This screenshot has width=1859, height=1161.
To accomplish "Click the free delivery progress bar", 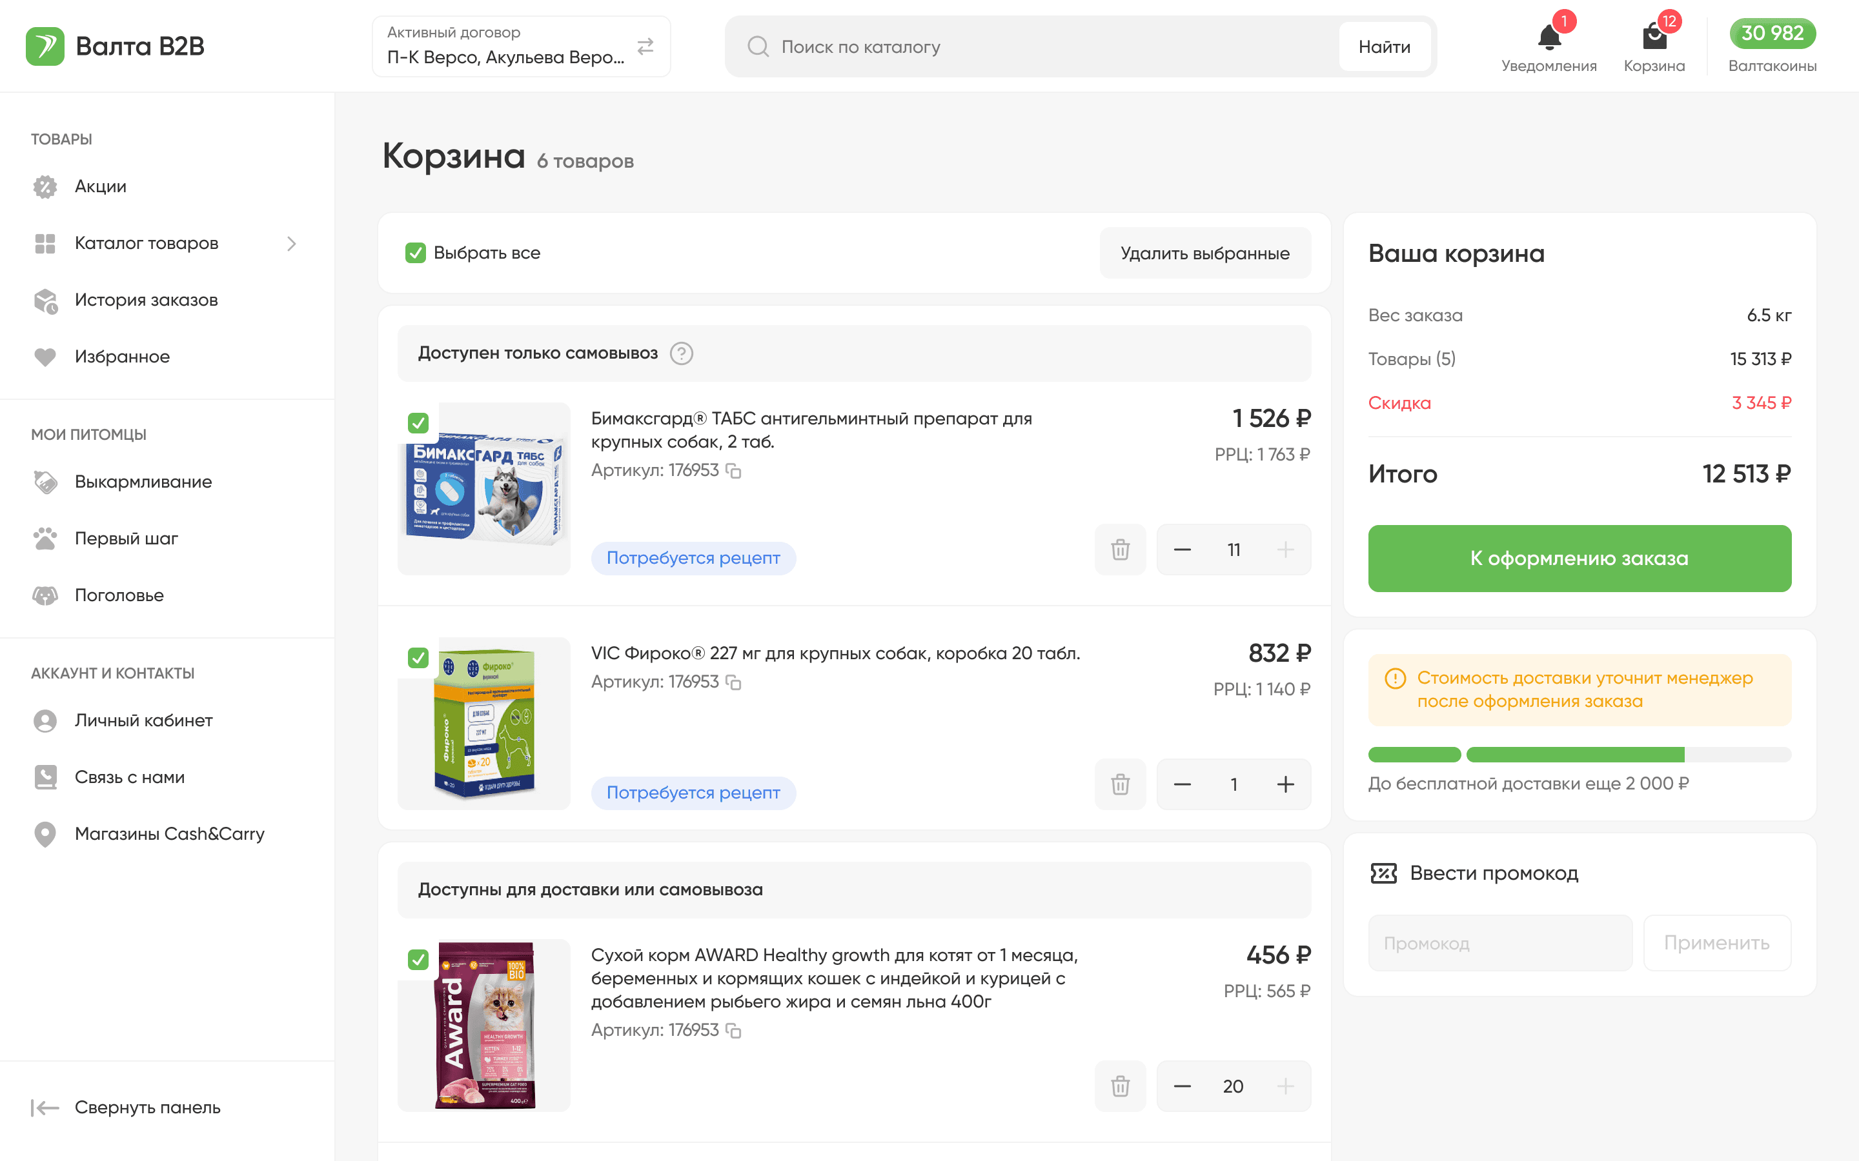I will click(1579, 755).
